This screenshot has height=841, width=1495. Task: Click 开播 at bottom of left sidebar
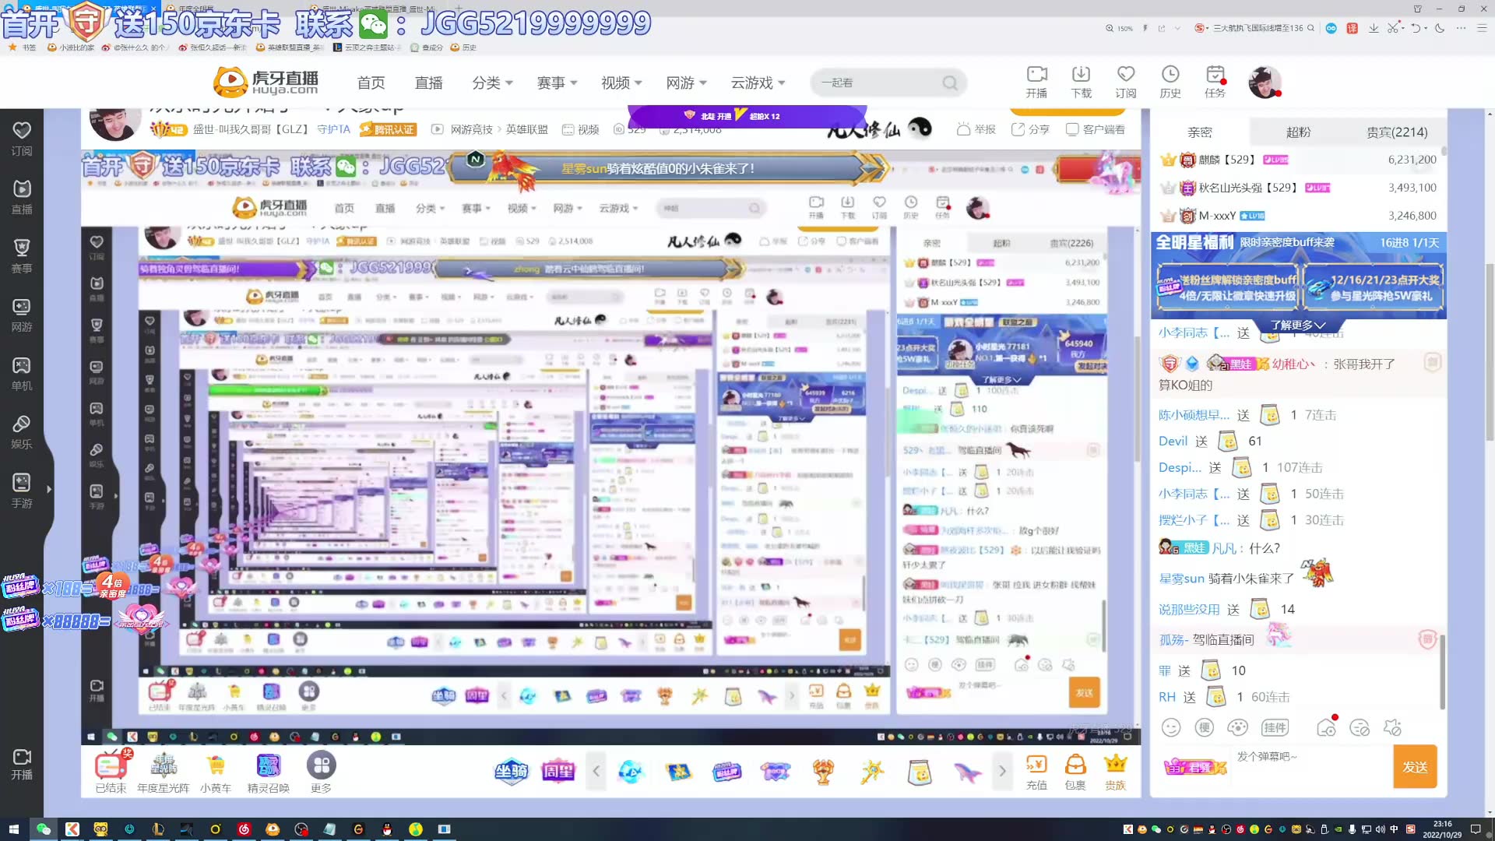pyautogui.click(x=22, y=764)
